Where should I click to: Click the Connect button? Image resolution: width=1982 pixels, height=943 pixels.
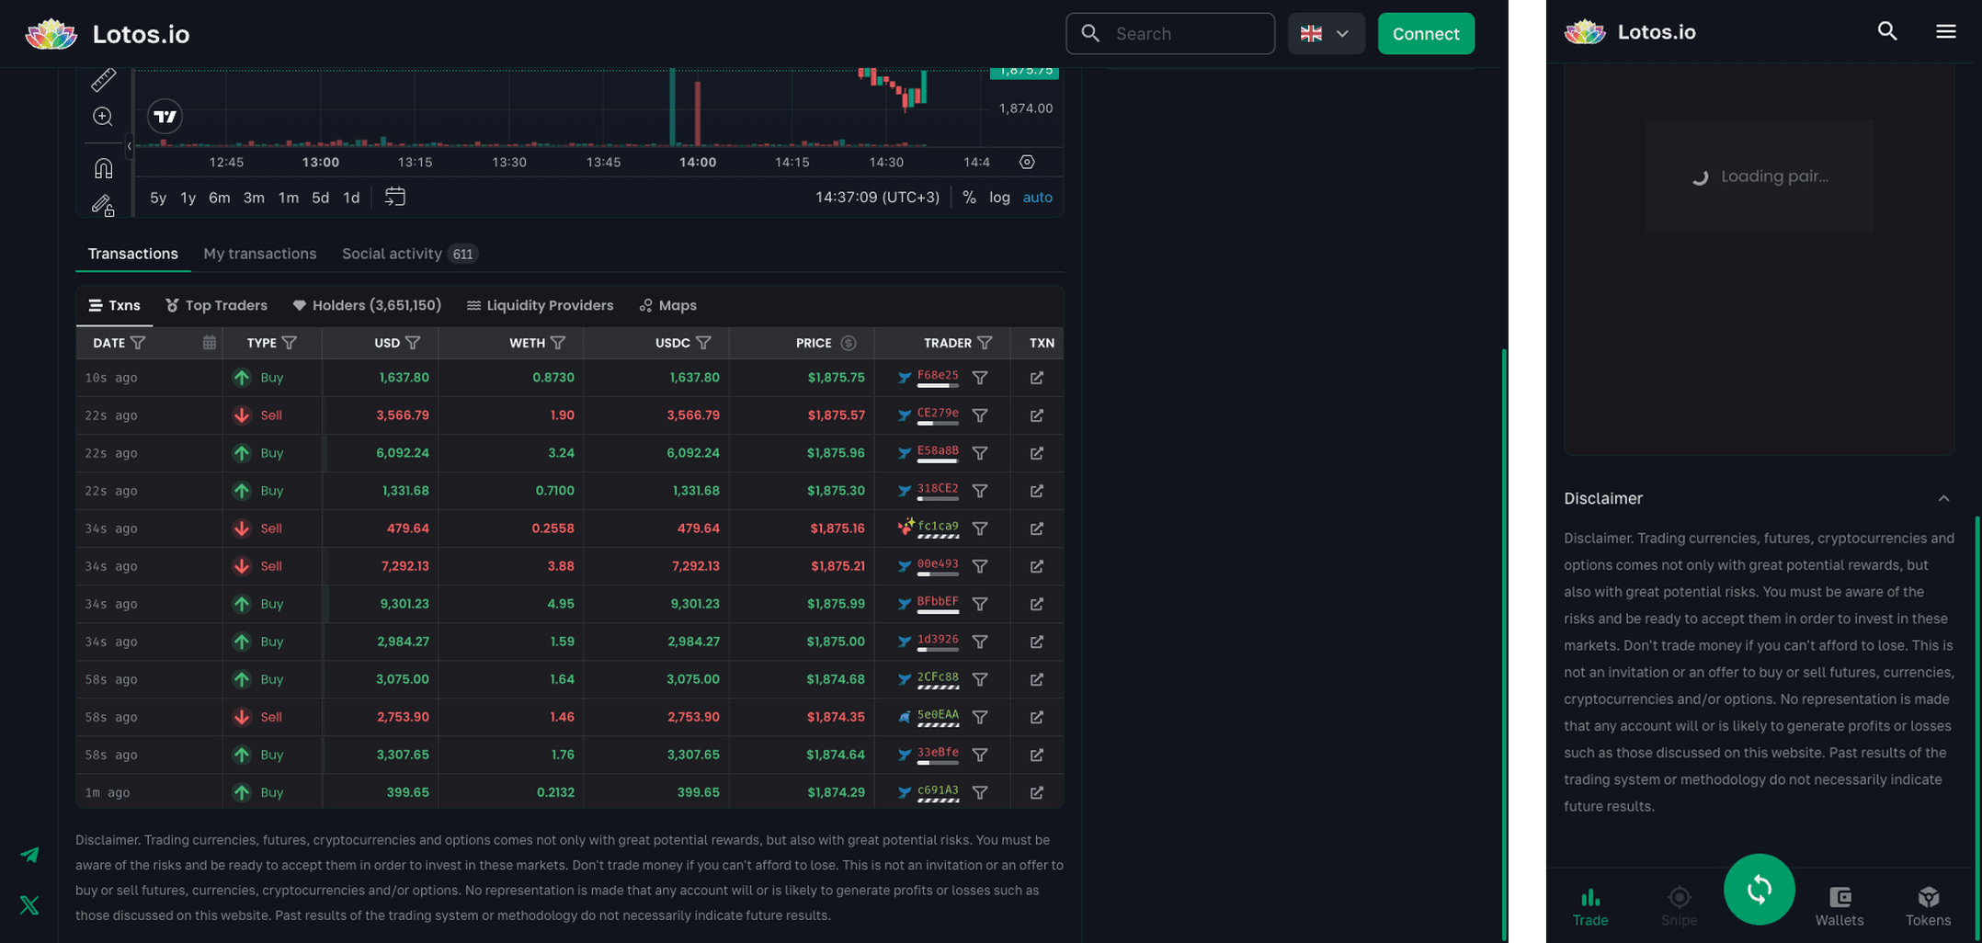tap(1426, 34)
